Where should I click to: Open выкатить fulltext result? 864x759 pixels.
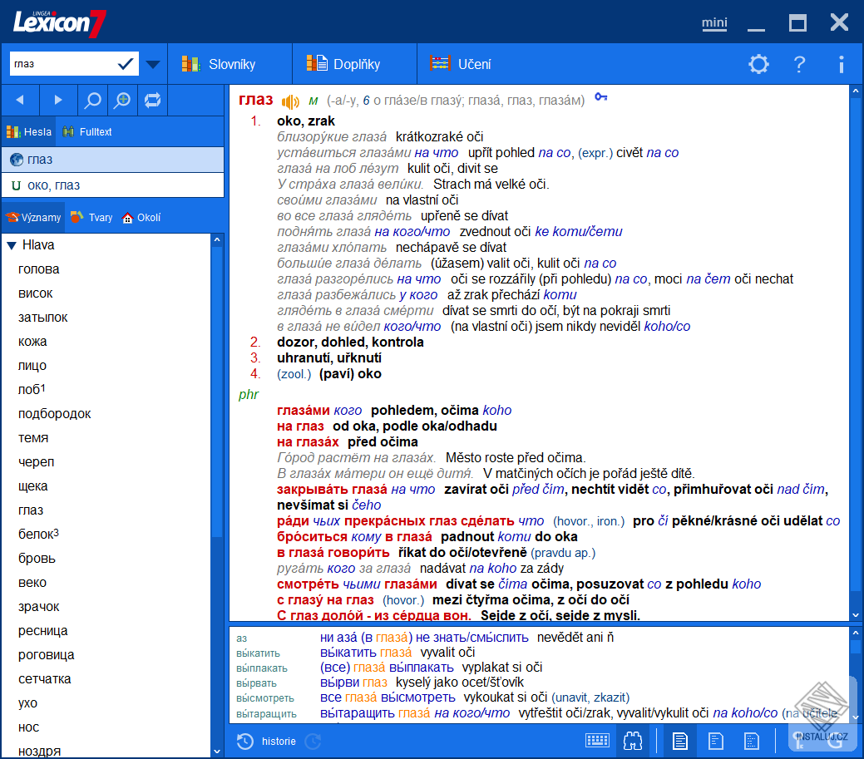pyautogui.click(x=258, y=653)
